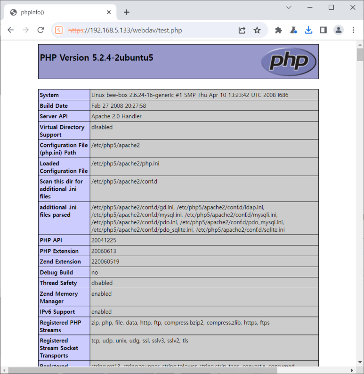Click the forward navigation arrow
The height and width of the screenshot is (374, 364).
pos(25,30)
